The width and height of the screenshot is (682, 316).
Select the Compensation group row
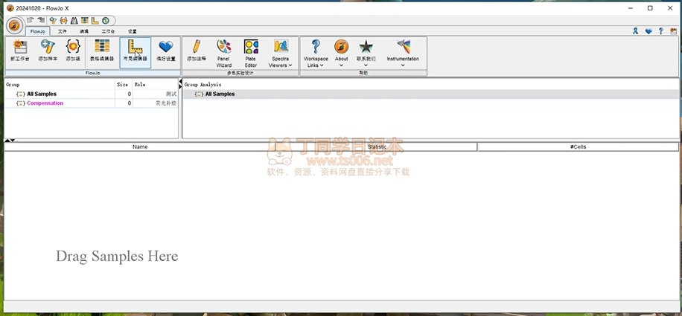45,103
